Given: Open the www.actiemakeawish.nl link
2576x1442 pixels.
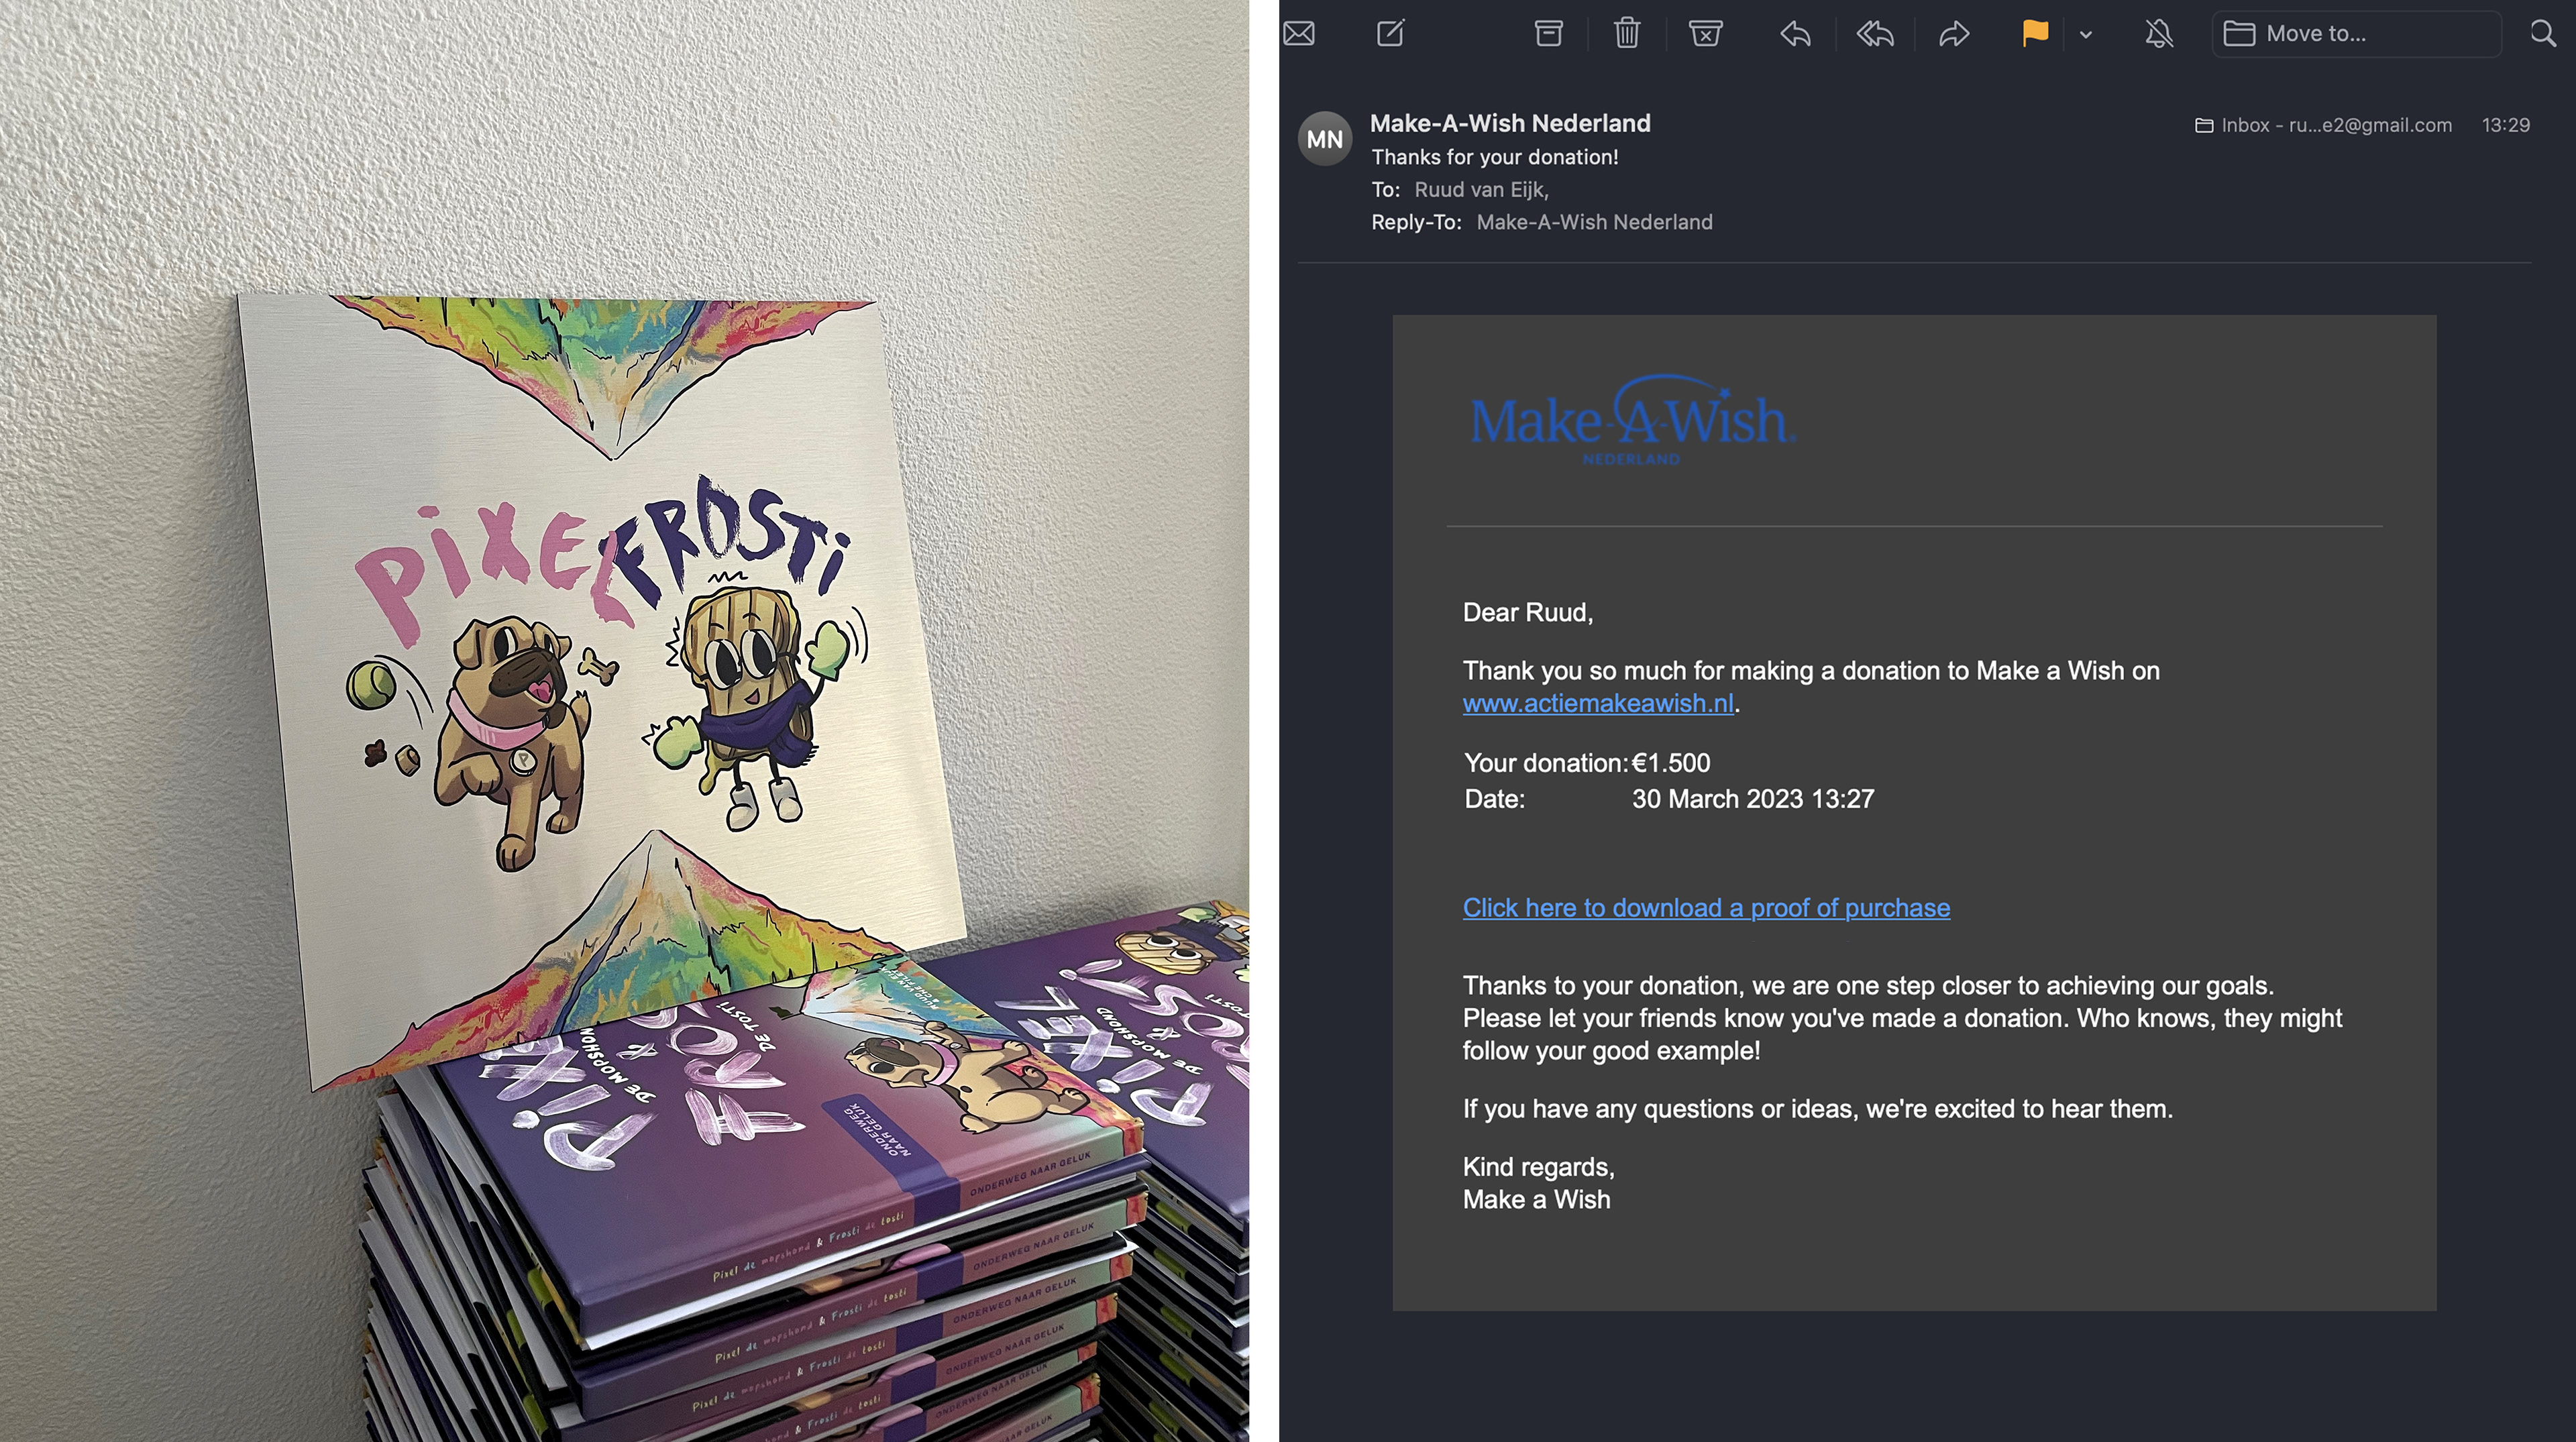Looking at the screenshot, I should pyautogui.click(x=1598, y=703).
